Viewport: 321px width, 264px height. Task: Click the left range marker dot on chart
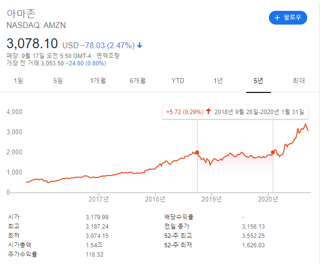pyautogui.click(x=198, y=152)
